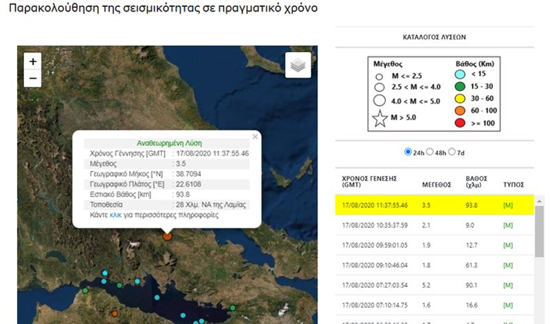Select the 24h time range
Screen dimensions: 550x324
point(408,152)
